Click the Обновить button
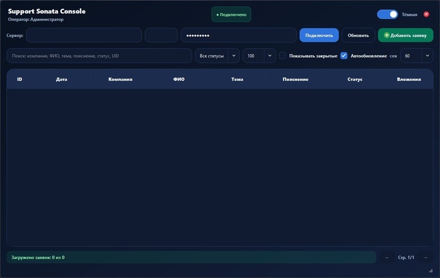 click(x=358, y=35)
